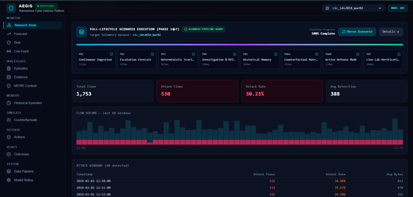Navigate to Evidence
Screen dimensions: 413x197
point(33,77)
